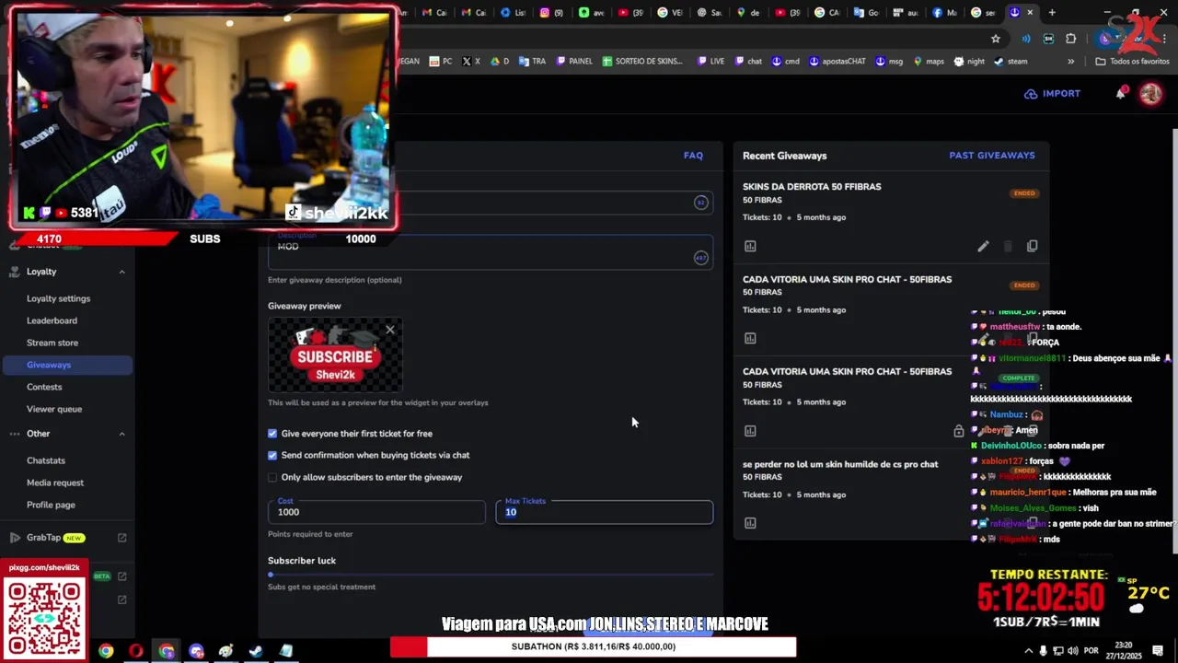
Task: Open Paint icon in taskbar
Action: pos(225,651)
